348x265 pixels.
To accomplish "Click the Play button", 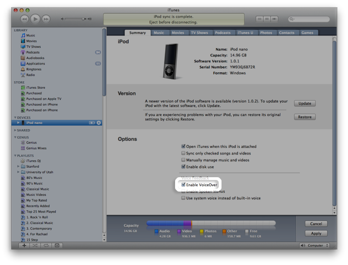I will (x=35, y=19).
